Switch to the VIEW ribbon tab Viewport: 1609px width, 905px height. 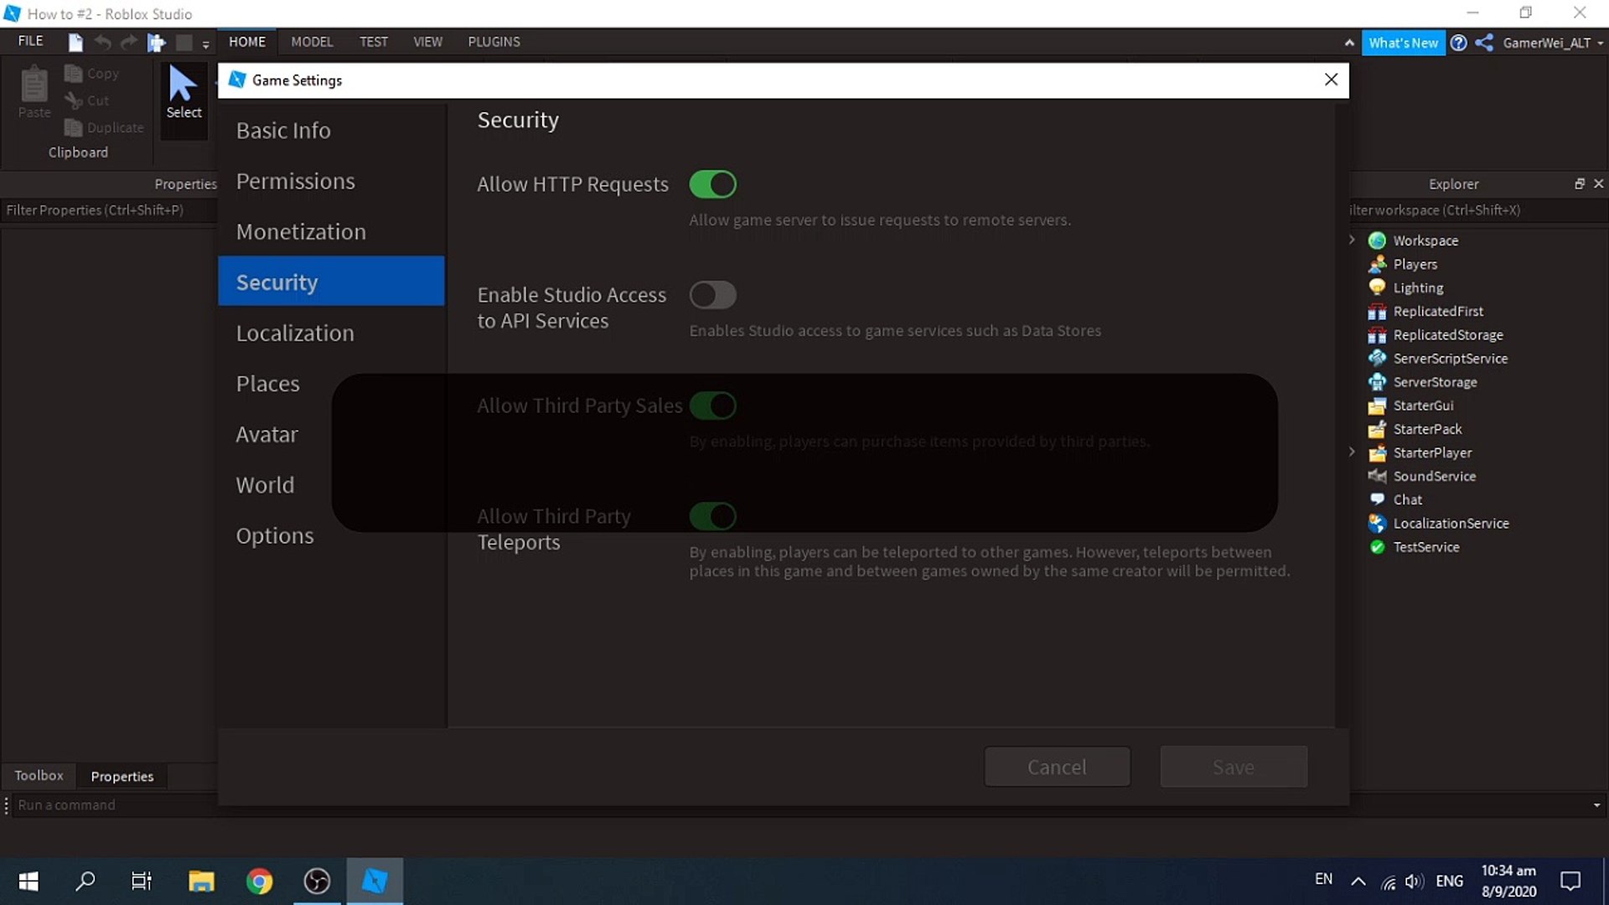427,42
